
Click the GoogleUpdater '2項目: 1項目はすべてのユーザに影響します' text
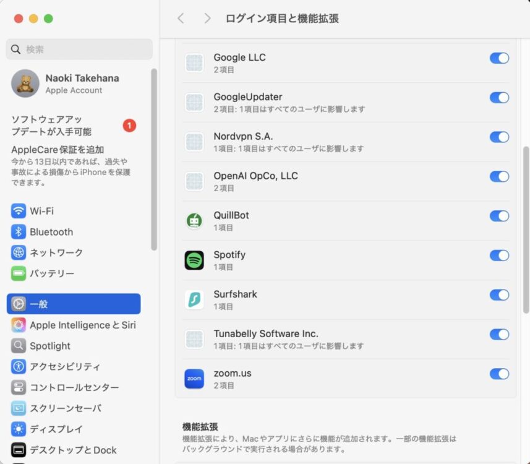point(289,110)
